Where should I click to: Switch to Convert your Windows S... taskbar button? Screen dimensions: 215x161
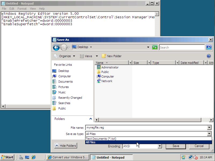68,157
